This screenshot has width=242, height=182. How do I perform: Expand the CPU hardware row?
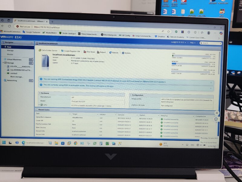point(39,105)
